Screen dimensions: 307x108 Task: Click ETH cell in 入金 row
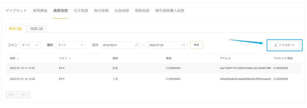point(61,79)
